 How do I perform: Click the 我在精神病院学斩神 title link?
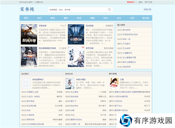point(47,48)
